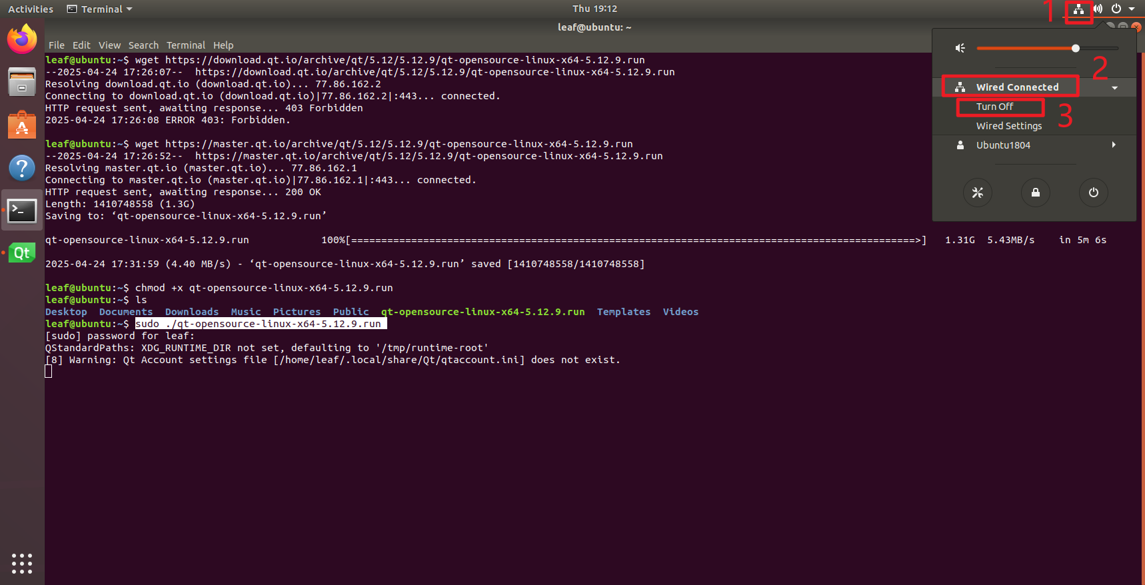
Task: Expand the Ubuntu1804 user submenu arrow
Action: point(1114,145)
